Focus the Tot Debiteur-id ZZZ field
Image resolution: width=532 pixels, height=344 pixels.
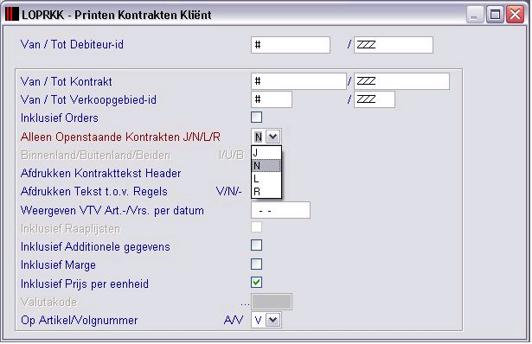[394, 45]
